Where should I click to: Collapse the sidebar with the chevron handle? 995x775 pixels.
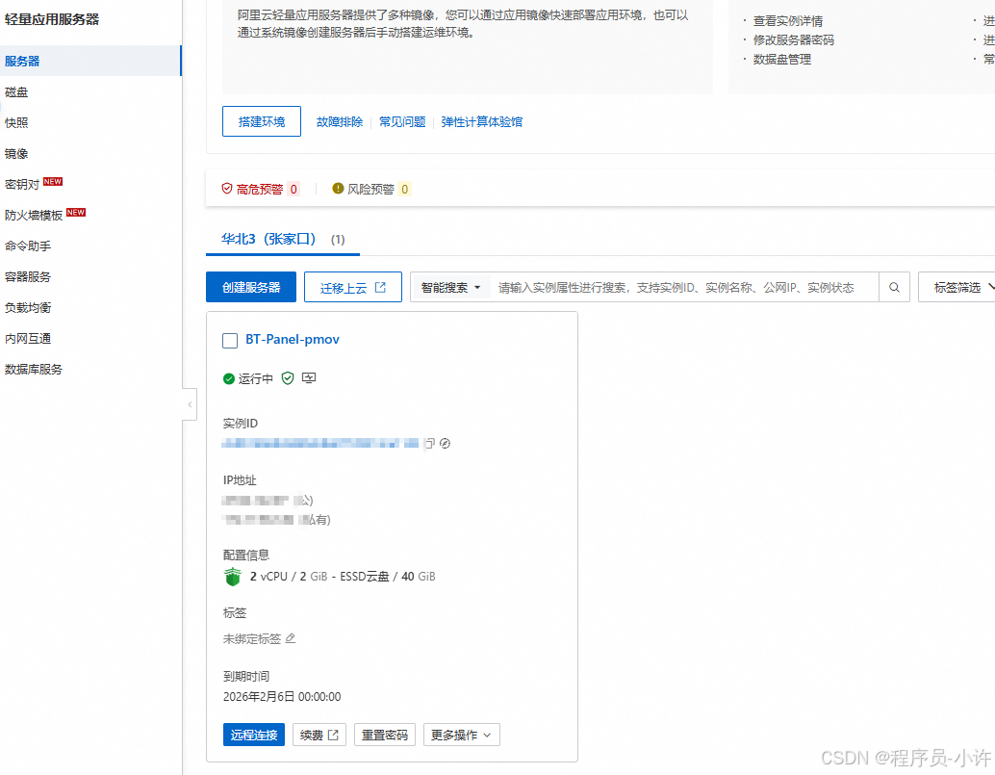[x=190, y=404]
